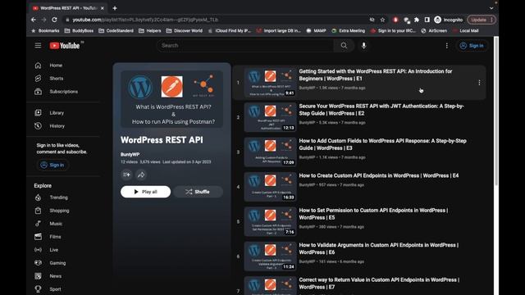Open the BuntyWP channel link under playlist title
Image resolution: width=525 pixels, height=295 pixels.
click(130, 155)
